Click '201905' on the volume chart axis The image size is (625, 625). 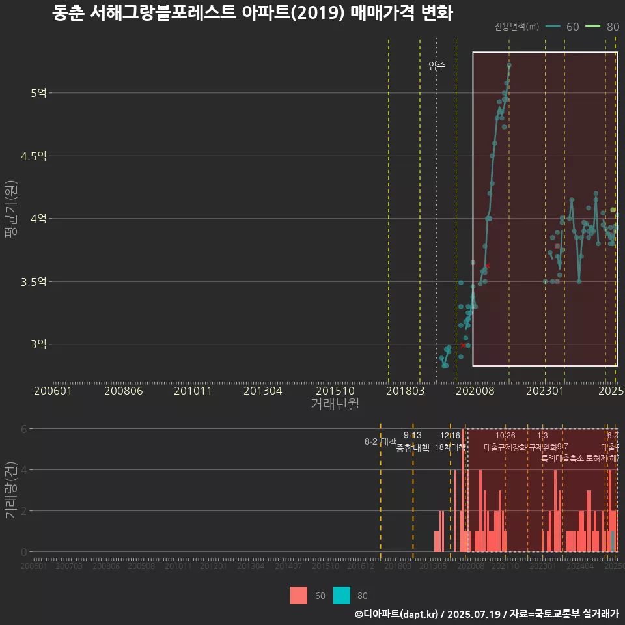[433, 566]
